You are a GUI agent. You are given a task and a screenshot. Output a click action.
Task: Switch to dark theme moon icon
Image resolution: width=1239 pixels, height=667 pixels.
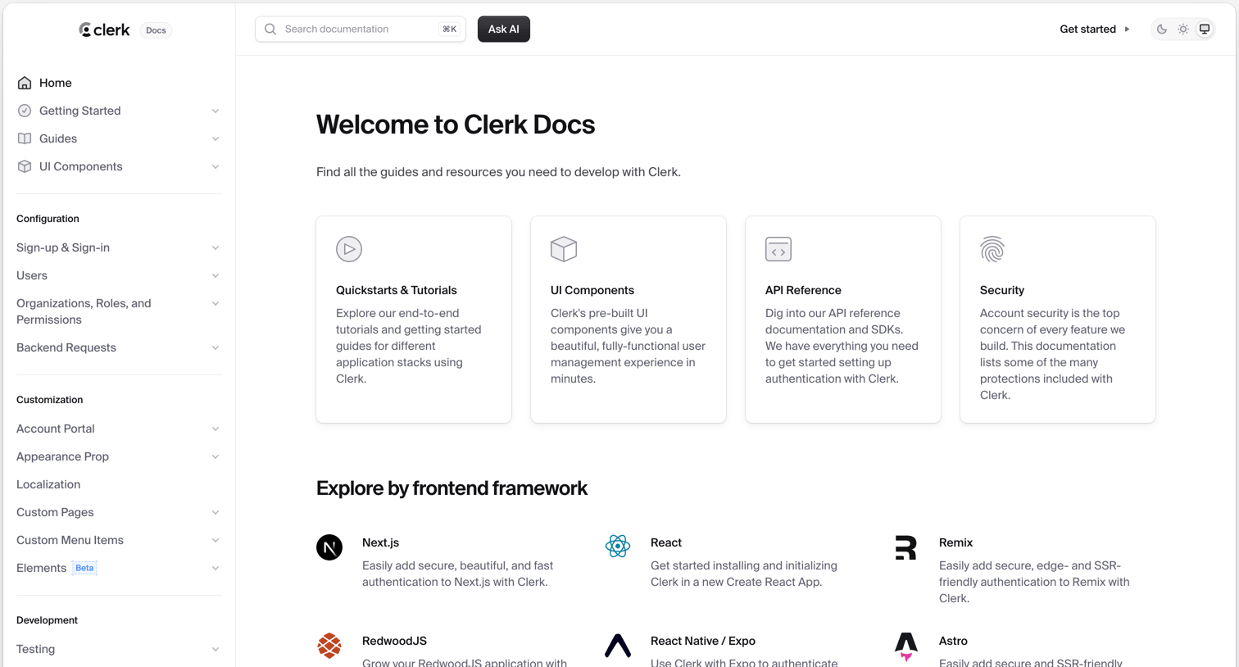pyautogui.click(x=1162, y=29)
